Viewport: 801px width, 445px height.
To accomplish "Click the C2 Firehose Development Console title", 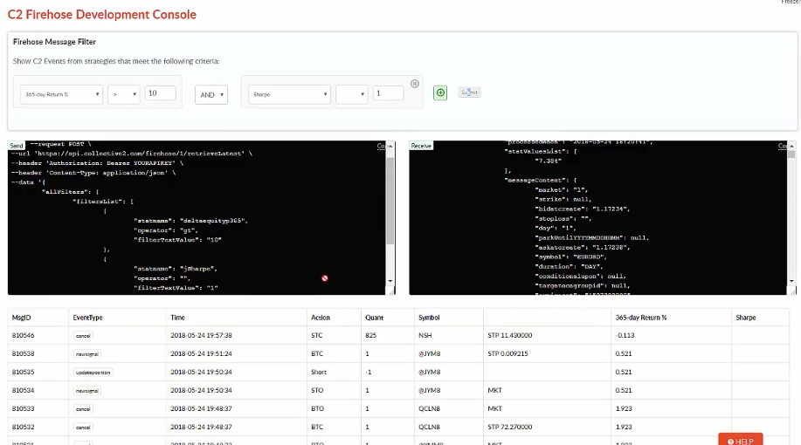I will [x=102, y=14].
